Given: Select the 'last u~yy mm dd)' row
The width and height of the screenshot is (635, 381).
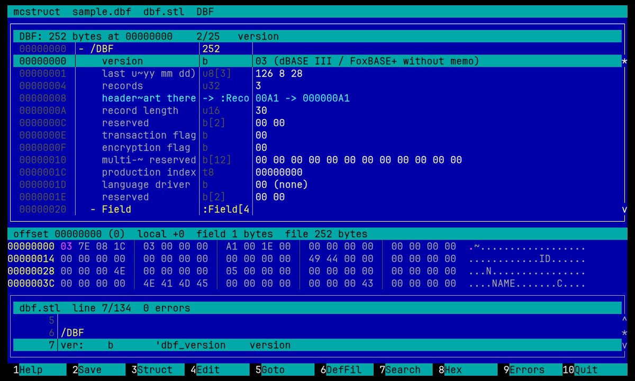Looking at the screenshot, I should (317, 74).
